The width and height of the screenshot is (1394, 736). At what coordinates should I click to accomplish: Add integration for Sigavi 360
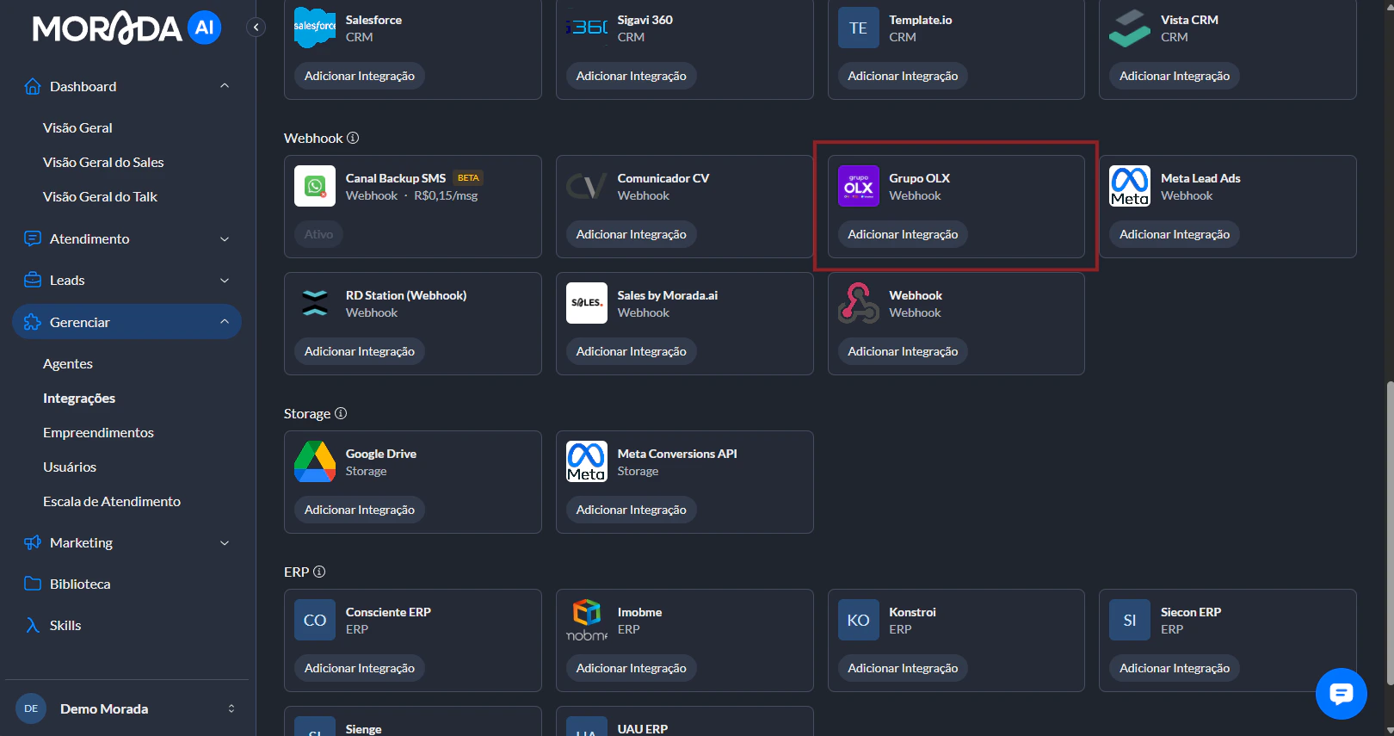click(x=632, y=76)
